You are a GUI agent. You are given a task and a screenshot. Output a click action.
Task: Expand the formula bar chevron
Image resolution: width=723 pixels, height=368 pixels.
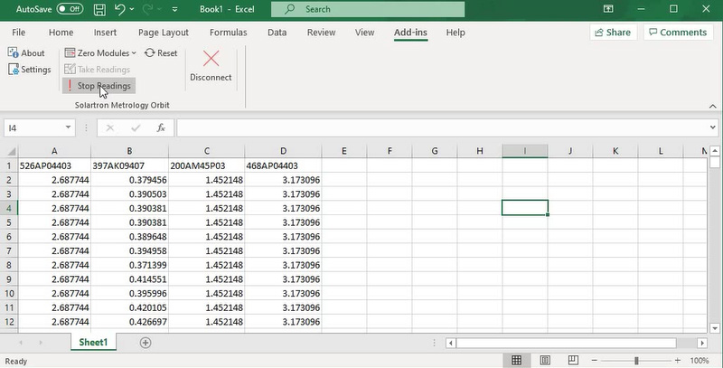tap(713, 127)
